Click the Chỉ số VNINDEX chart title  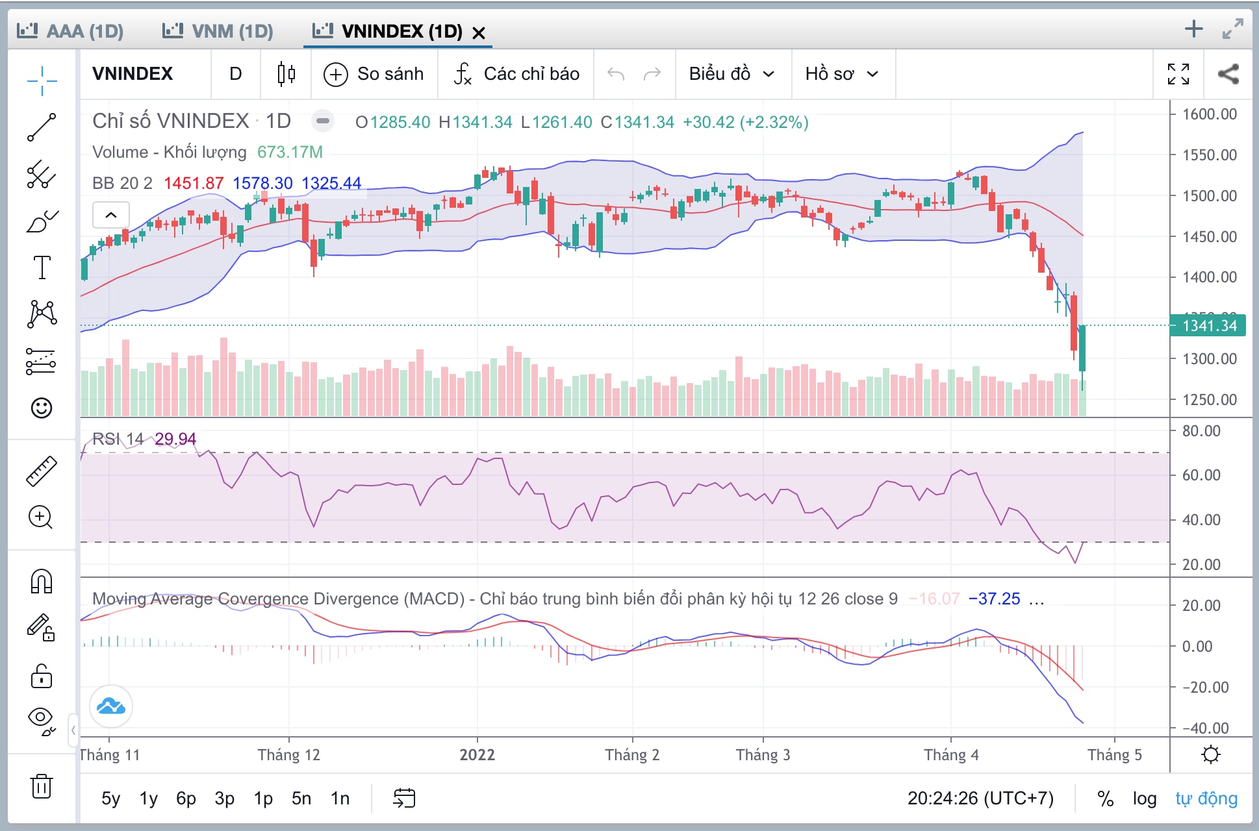(x=170, y=121)
